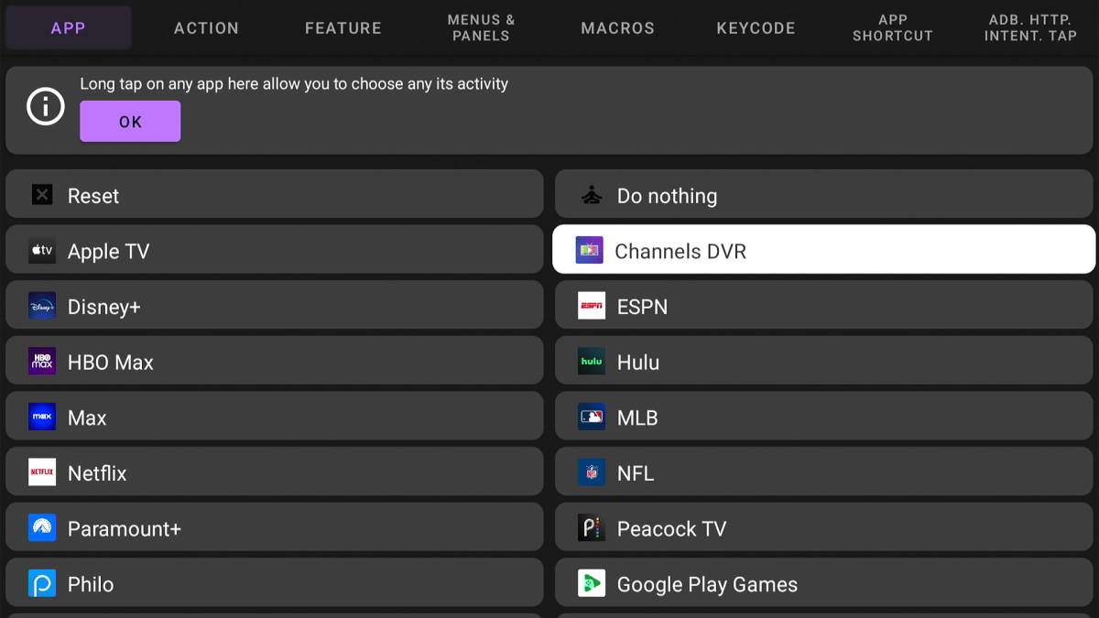The width and height of the screenshot is (1099, 618).
Task: Select Channels DVR text in list
Action: pos(680,252)
